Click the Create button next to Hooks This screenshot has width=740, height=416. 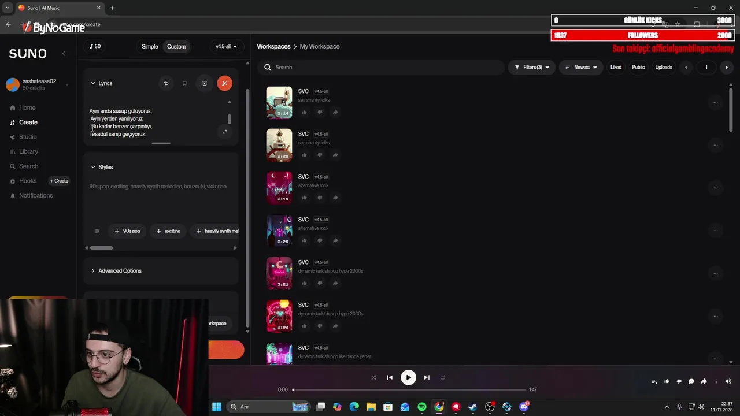pos(59,181)
